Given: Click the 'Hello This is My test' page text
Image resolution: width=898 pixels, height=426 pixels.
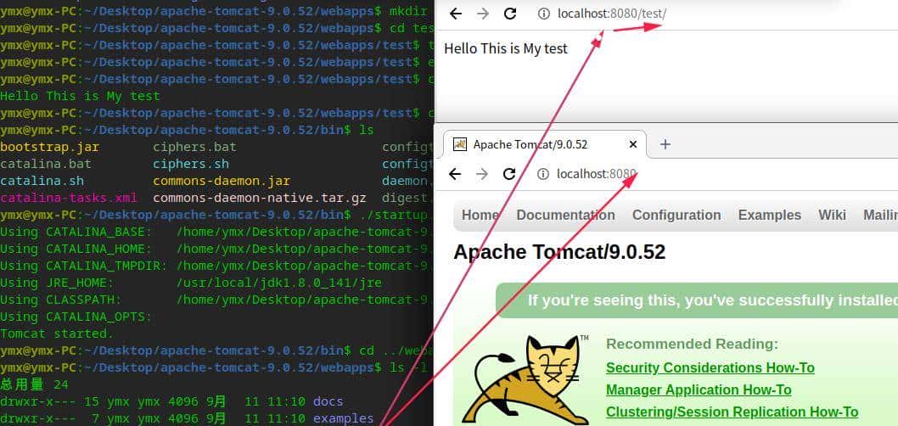Looking at the screenshot, I should [x=506, y=48].
